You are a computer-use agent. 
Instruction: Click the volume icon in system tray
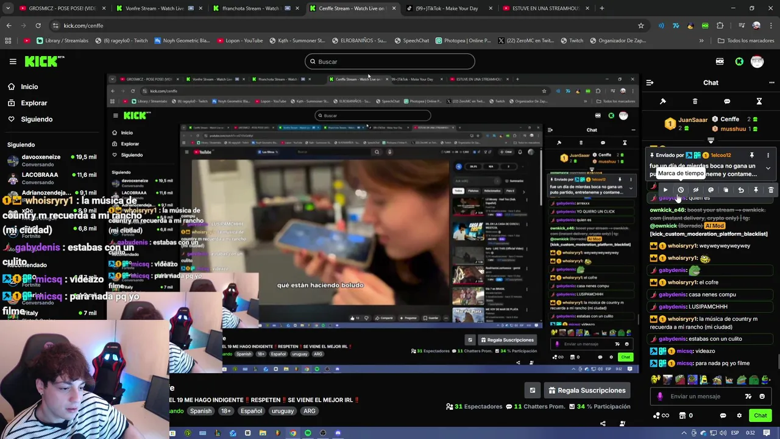click(x=722, y=433)
